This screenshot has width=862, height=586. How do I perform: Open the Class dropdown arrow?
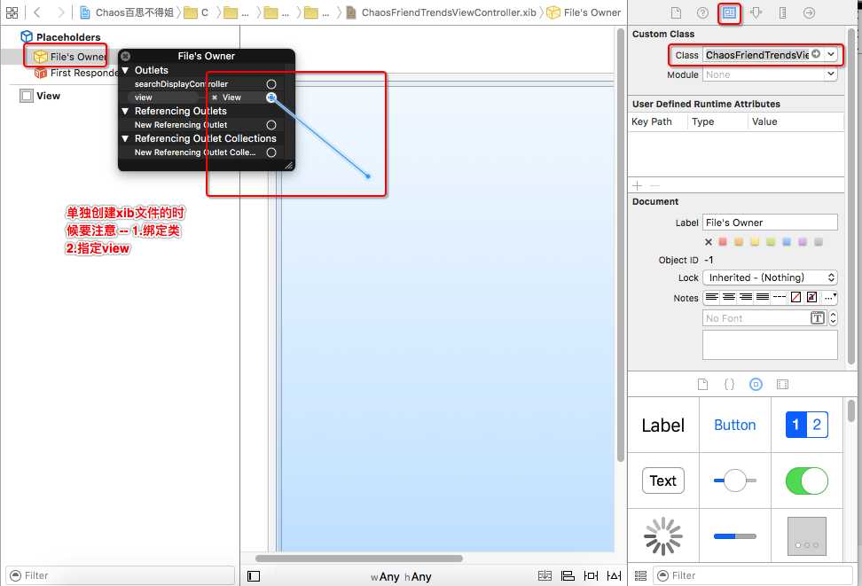(x=831, y=54)
